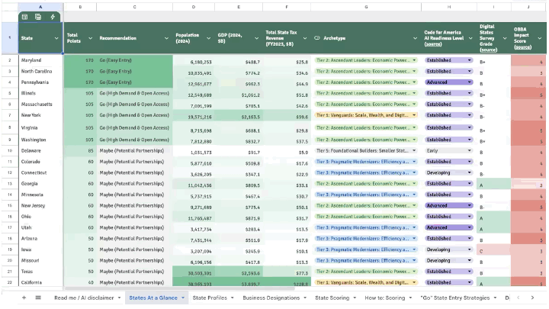The height and width of the screenshot is (309, 549).
Task: Open Delaware's Early readiness level dropdown
Action: pyautogui.click(x=448, y=150)
